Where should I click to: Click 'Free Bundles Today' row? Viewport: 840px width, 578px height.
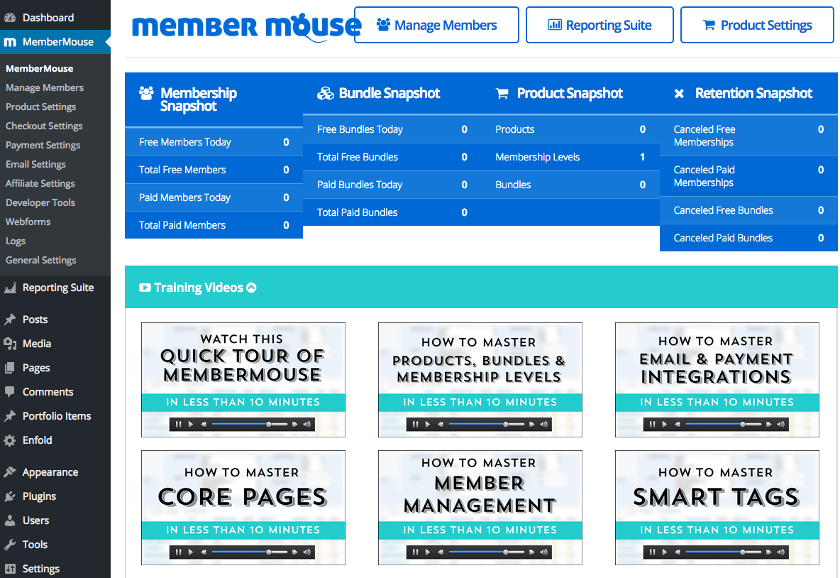pyautogui.click(x=392, y=129)
